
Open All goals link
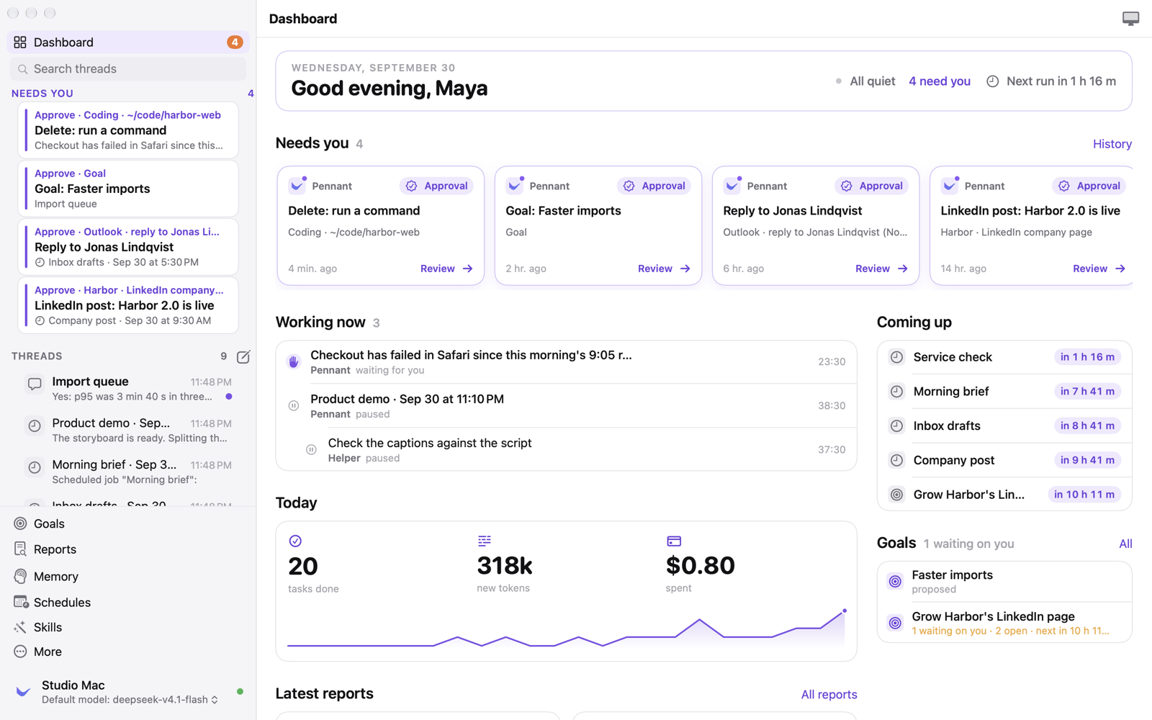point(1125,544)
